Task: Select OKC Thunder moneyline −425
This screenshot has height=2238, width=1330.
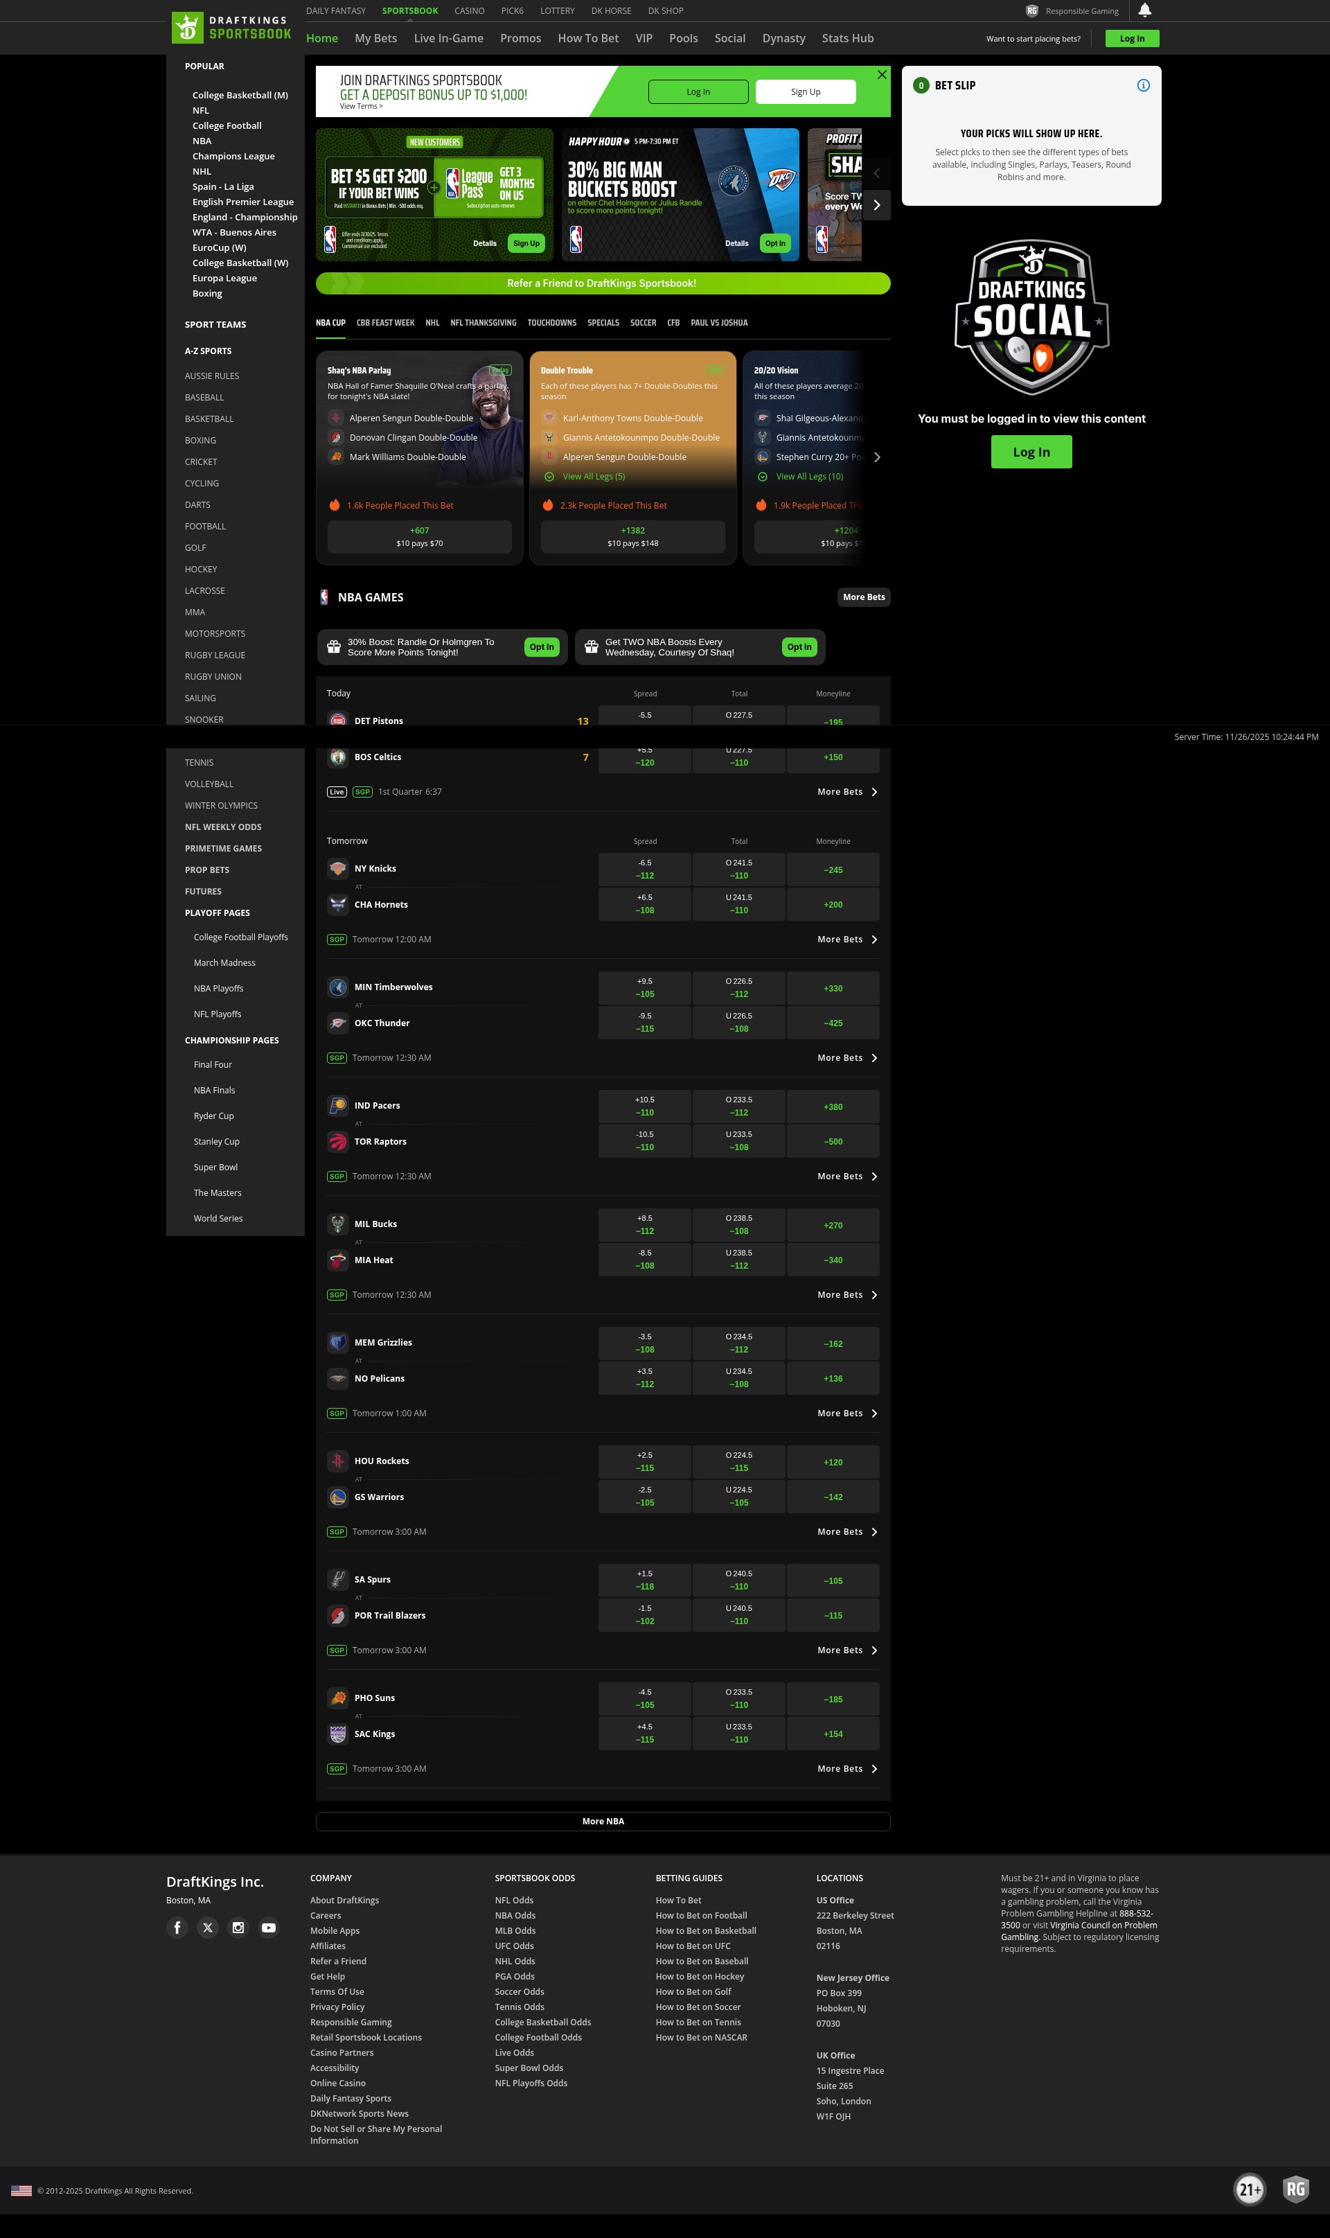Action: click(x=833, y=1023)
